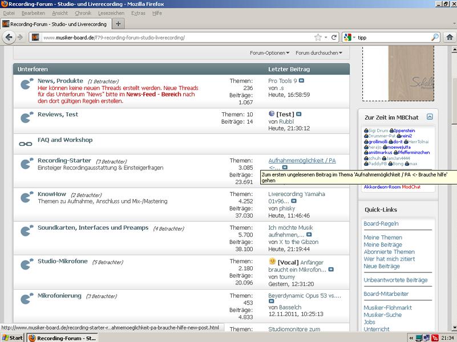Viewport: 457px width, 342px height.
Task: Jump to last post of Beyerdynamic Opus thread
Action: (x=271, y=301)
